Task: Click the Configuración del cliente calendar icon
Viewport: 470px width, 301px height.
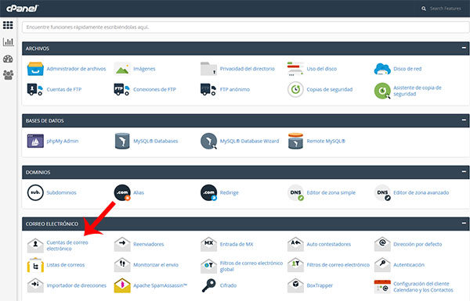Action: (382, 287)
